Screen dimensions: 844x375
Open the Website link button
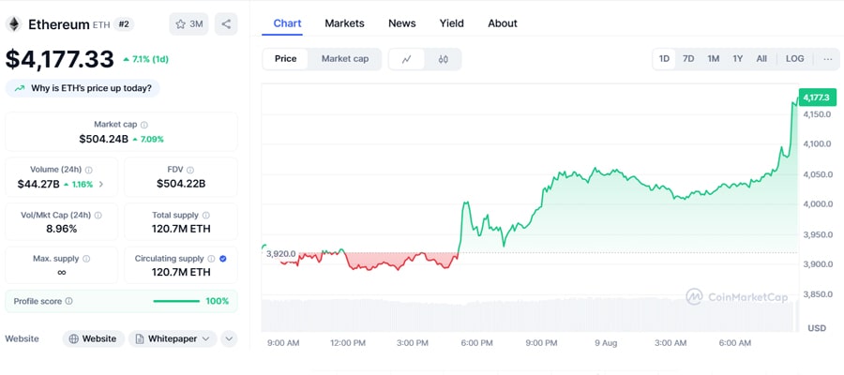click(x=94, y=339)
